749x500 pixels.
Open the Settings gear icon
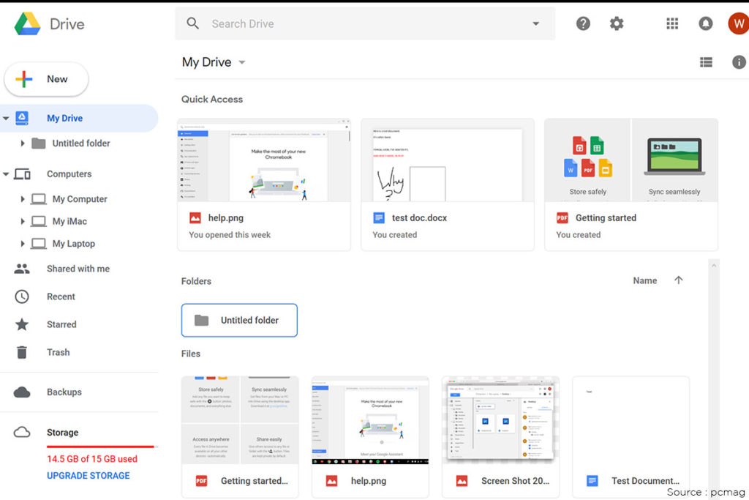pyautogui.click(x=617, y=23)
